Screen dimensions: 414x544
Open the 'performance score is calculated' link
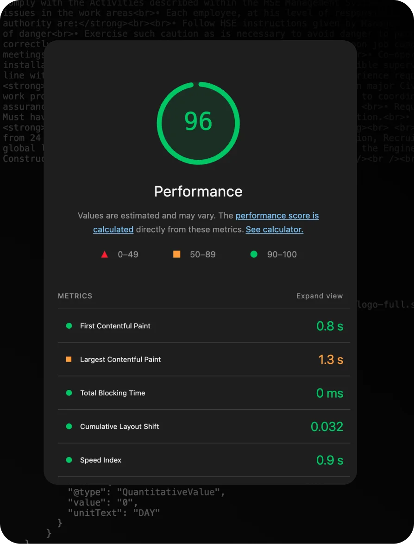point(277,216)
